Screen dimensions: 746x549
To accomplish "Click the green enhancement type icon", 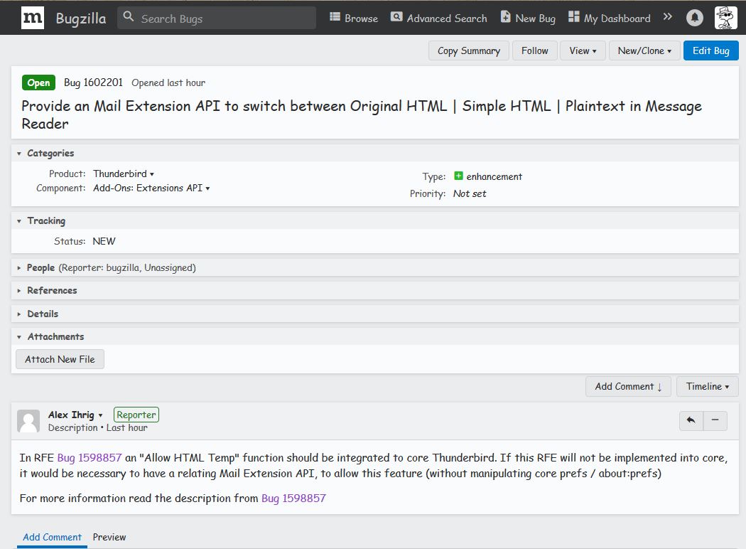I will (x=458, y=176).
